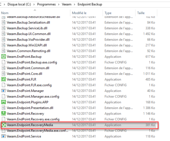Select the Veeam.EndPoint.Backup application icon
The width and height of the screenshot is (170, 141).
click(x=4, y=57)
